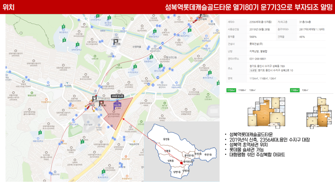Click the 풍덕고등학교 school flag icon
335x188 pixels.
click(161, 66)
